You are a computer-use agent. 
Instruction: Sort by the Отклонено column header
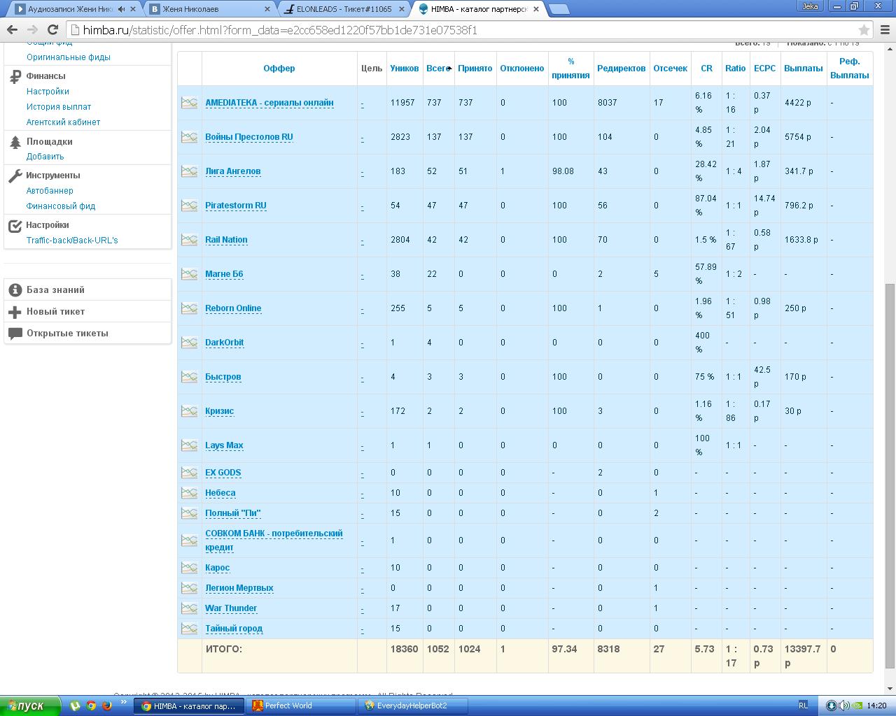[522, 69]
